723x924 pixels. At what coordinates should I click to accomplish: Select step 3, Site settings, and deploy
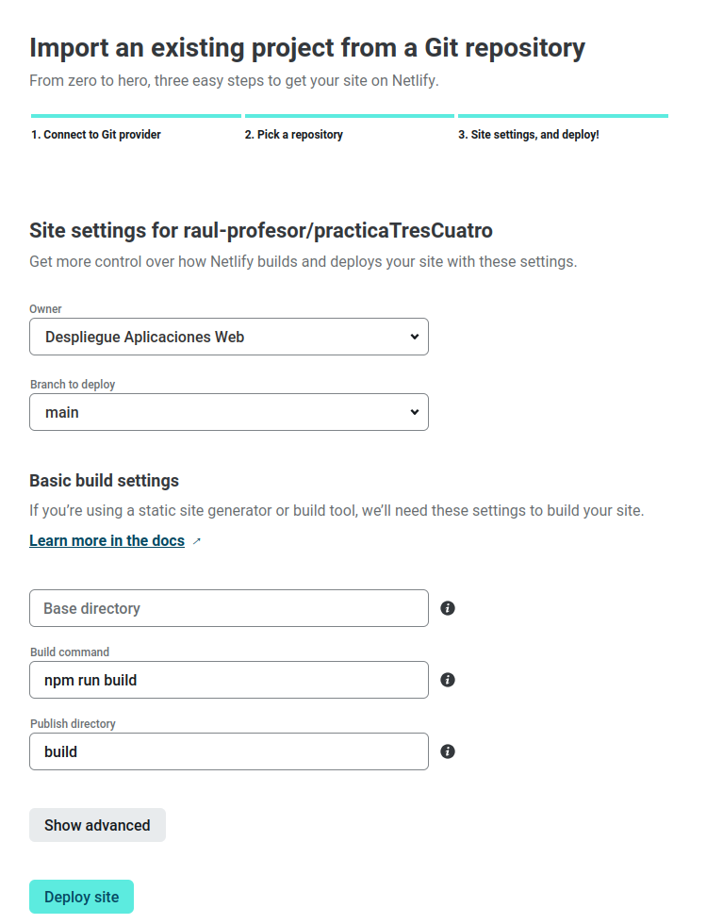(529, 135)
